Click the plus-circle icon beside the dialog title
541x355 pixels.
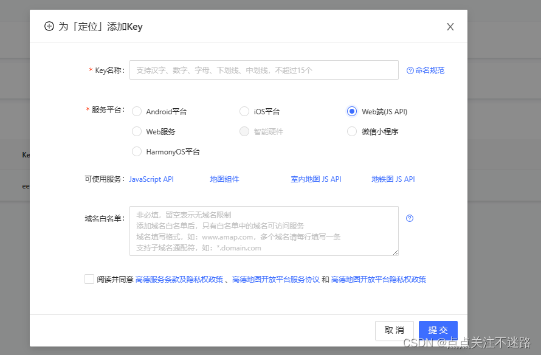[49, 26]
